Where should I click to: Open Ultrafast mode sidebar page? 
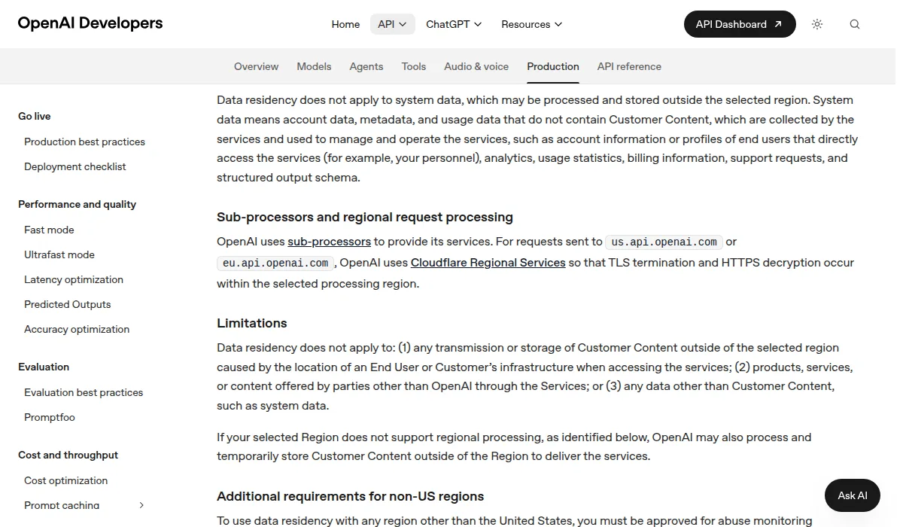[x=59, y=254]
